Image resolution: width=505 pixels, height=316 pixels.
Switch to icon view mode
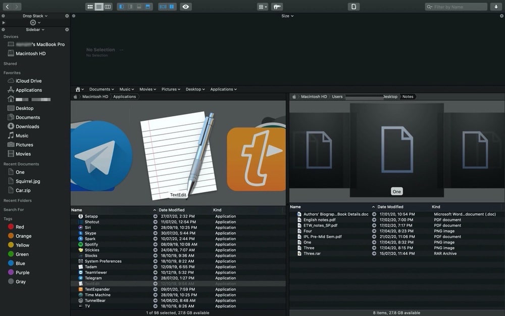coord(90,7)
